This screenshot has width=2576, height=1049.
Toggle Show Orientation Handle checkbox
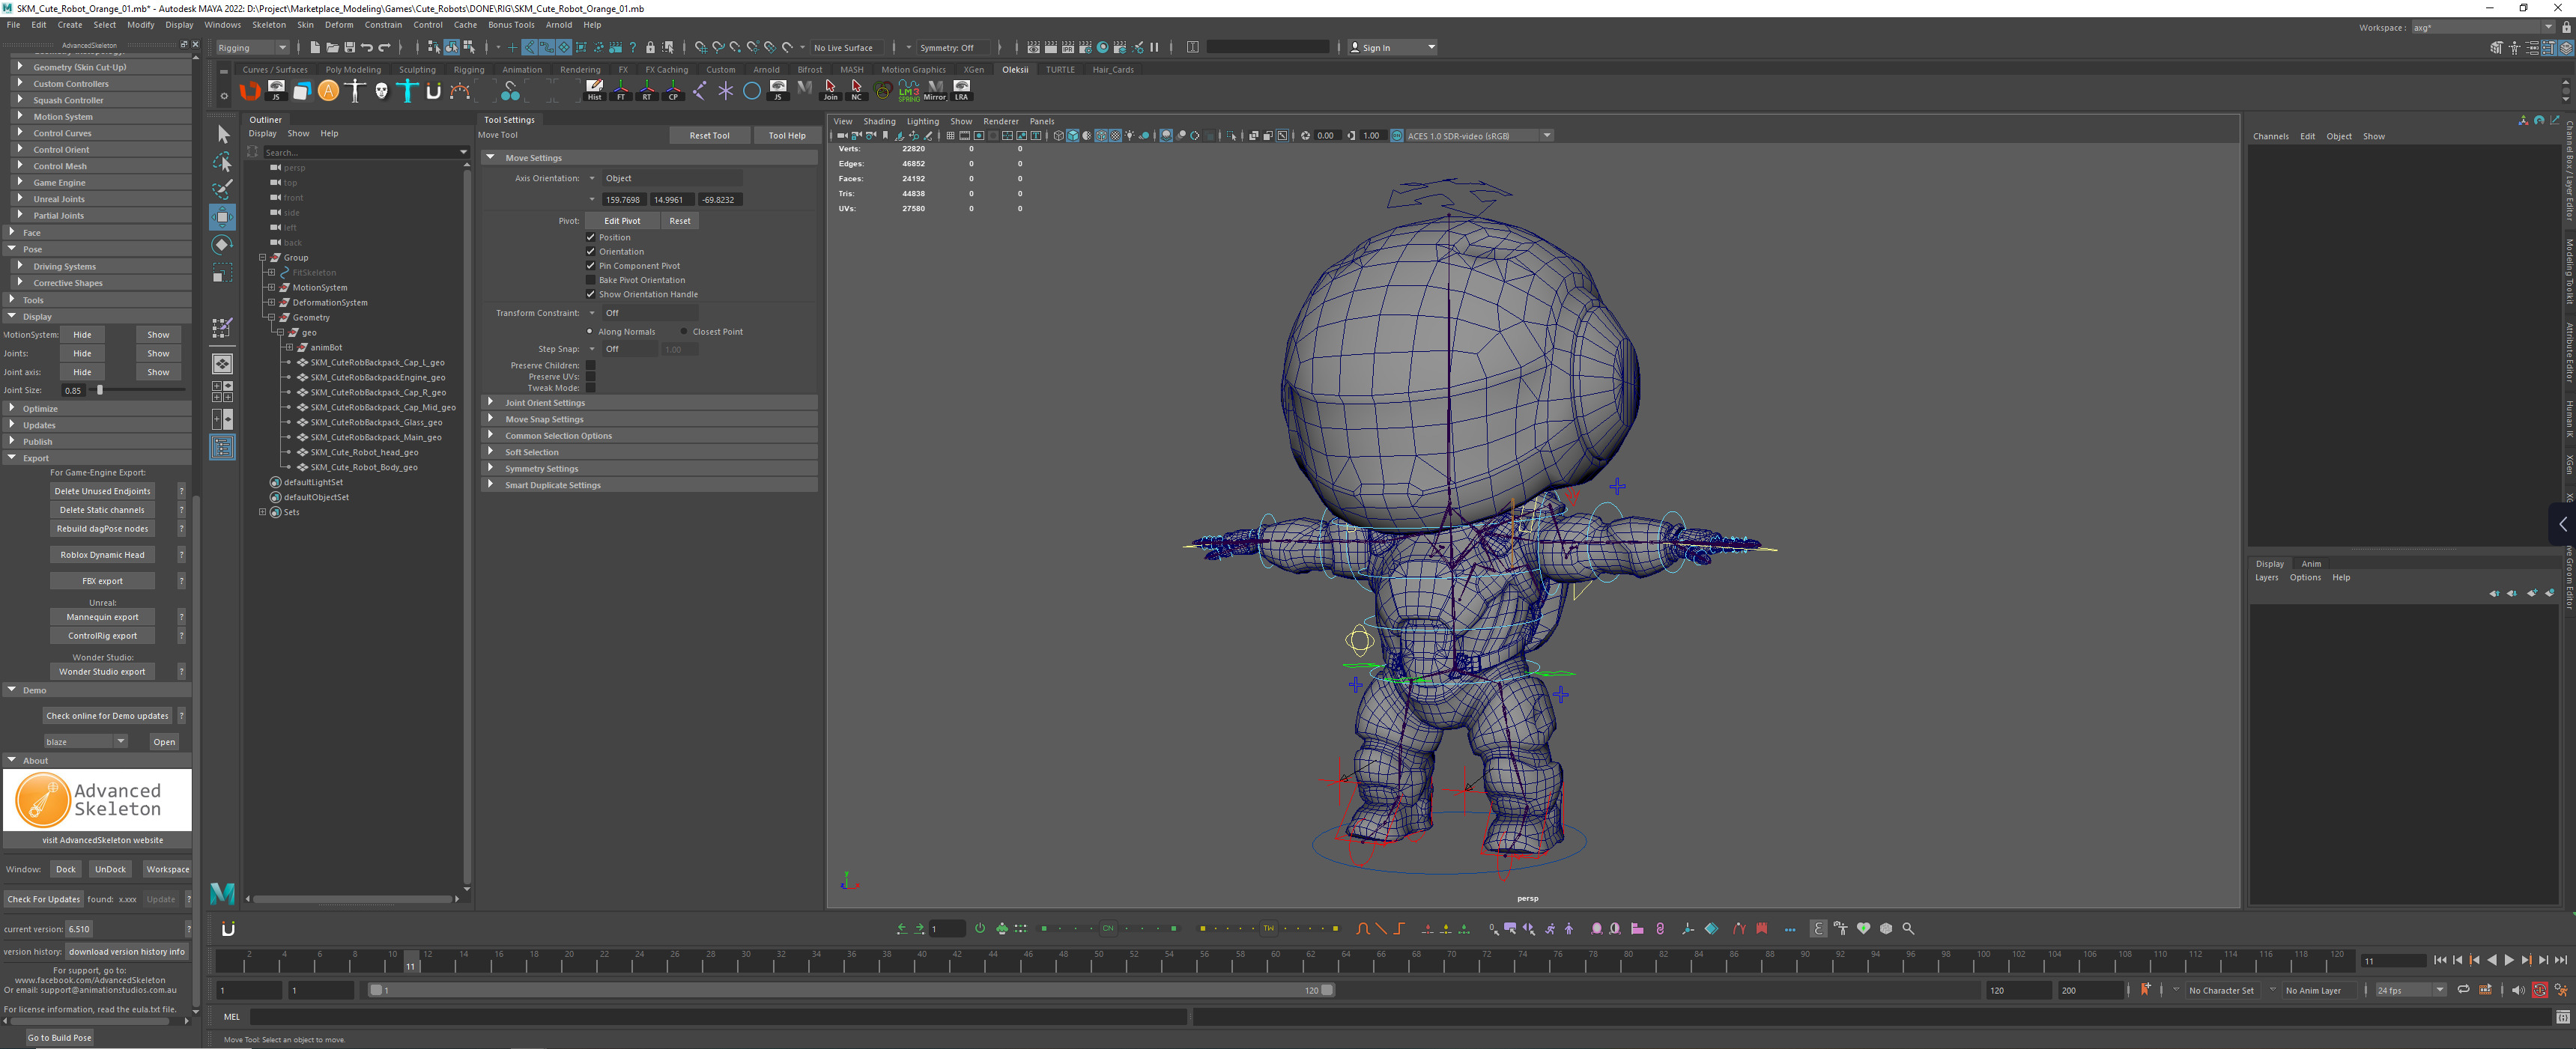(590, 294)
